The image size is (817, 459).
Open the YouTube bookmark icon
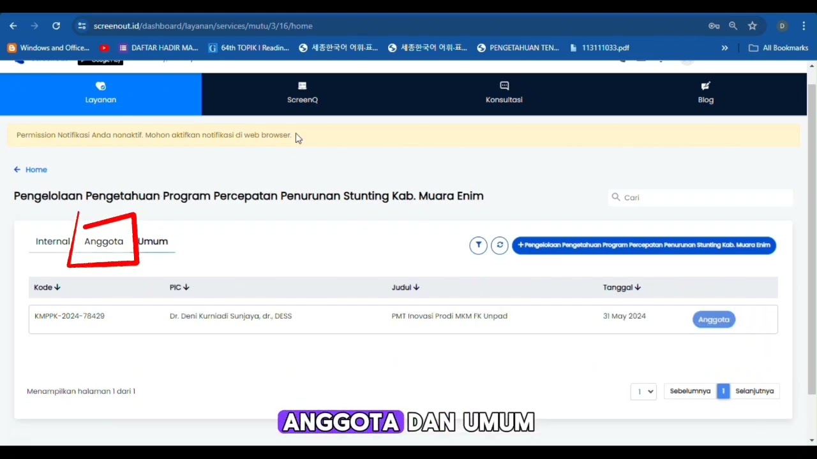click(104, 48)
